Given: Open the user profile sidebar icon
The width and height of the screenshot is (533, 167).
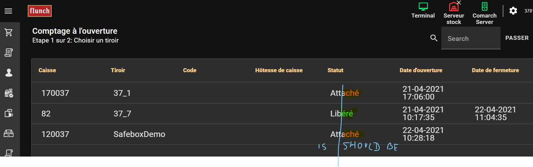Looking at the screenshot, I should 9,73.
